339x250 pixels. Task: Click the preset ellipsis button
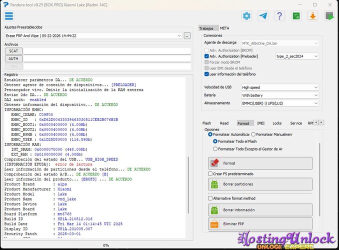187,35
